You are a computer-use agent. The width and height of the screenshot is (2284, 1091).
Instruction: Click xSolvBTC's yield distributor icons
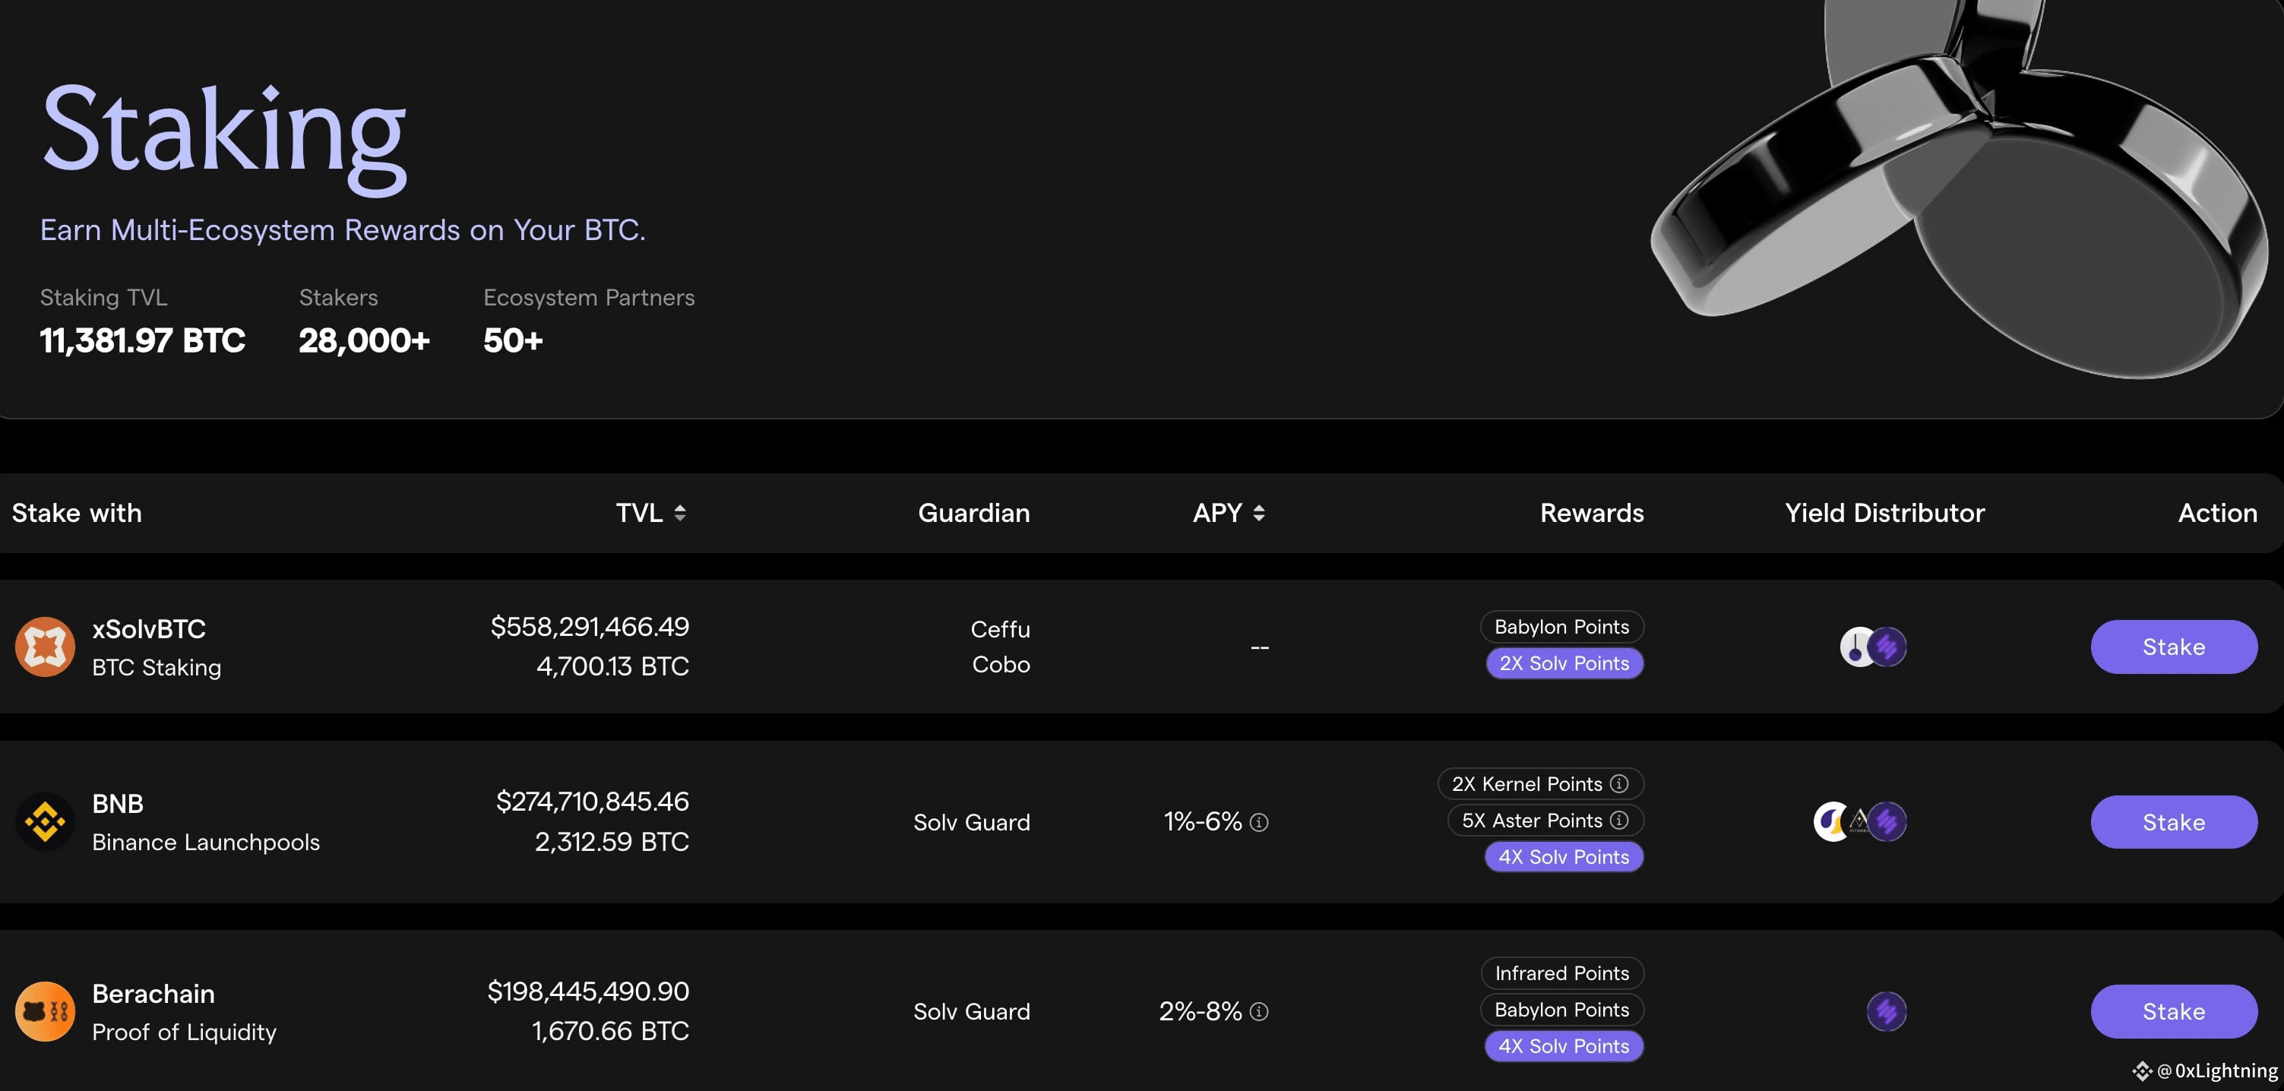pyautogui.click(x=1873, y=647)
